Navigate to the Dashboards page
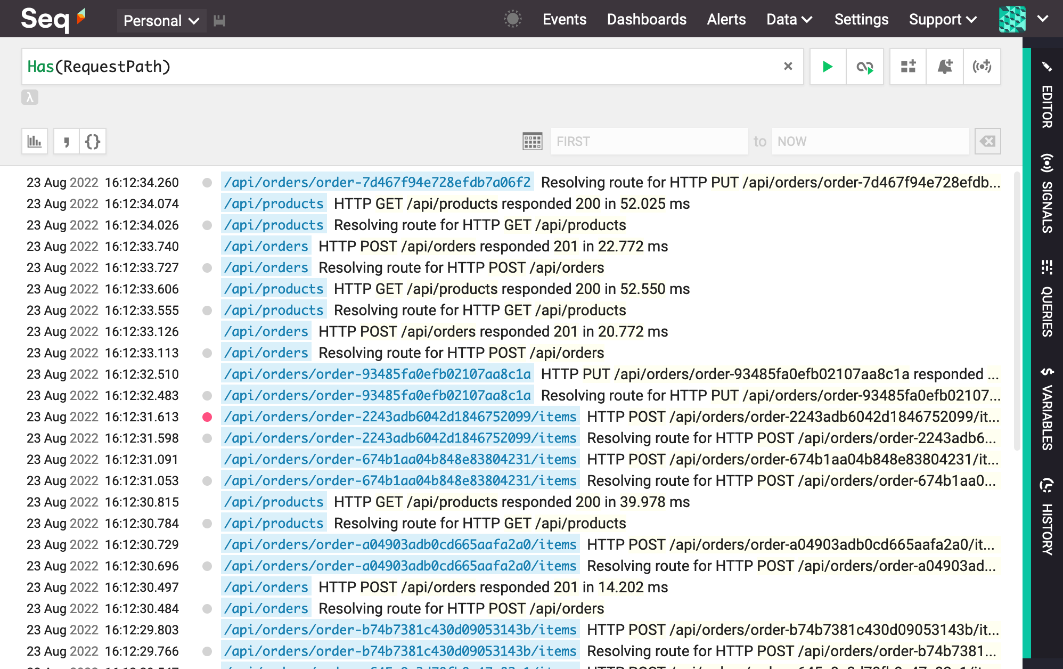 647,19
